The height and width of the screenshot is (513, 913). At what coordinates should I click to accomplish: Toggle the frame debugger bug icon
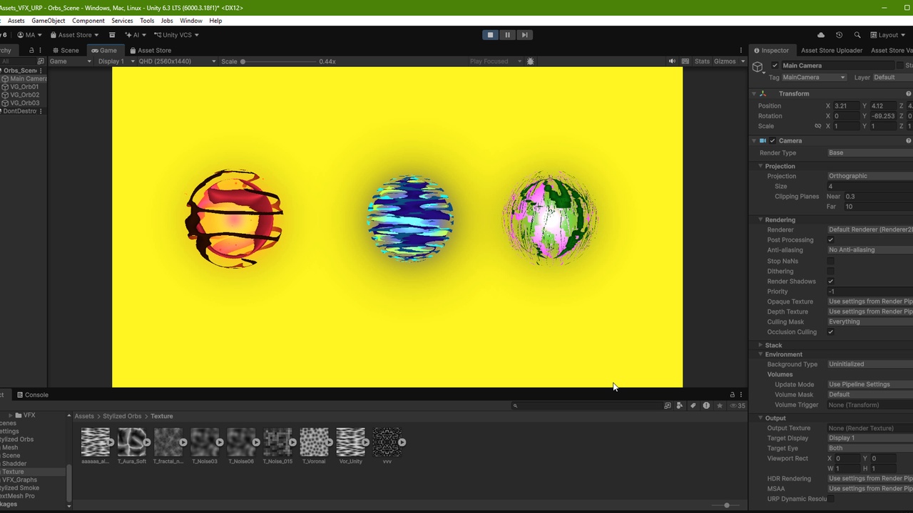530,61
